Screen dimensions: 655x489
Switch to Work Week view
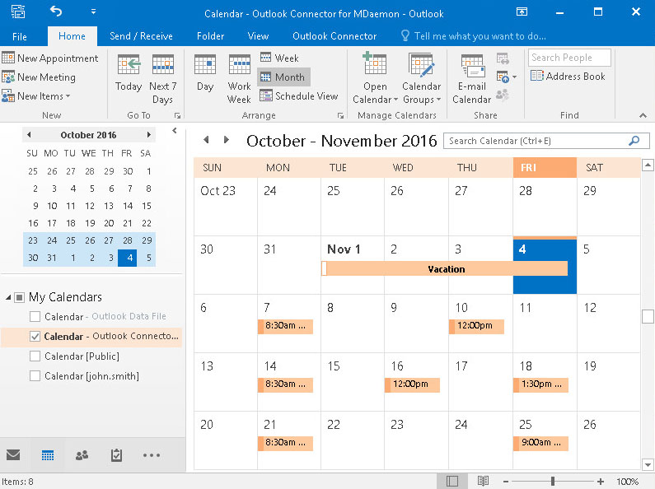click(240, 79)
